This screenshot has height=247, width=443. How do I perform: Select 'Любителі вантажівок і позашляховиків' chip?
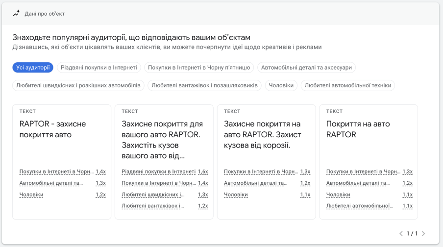[x=204, y=85]
